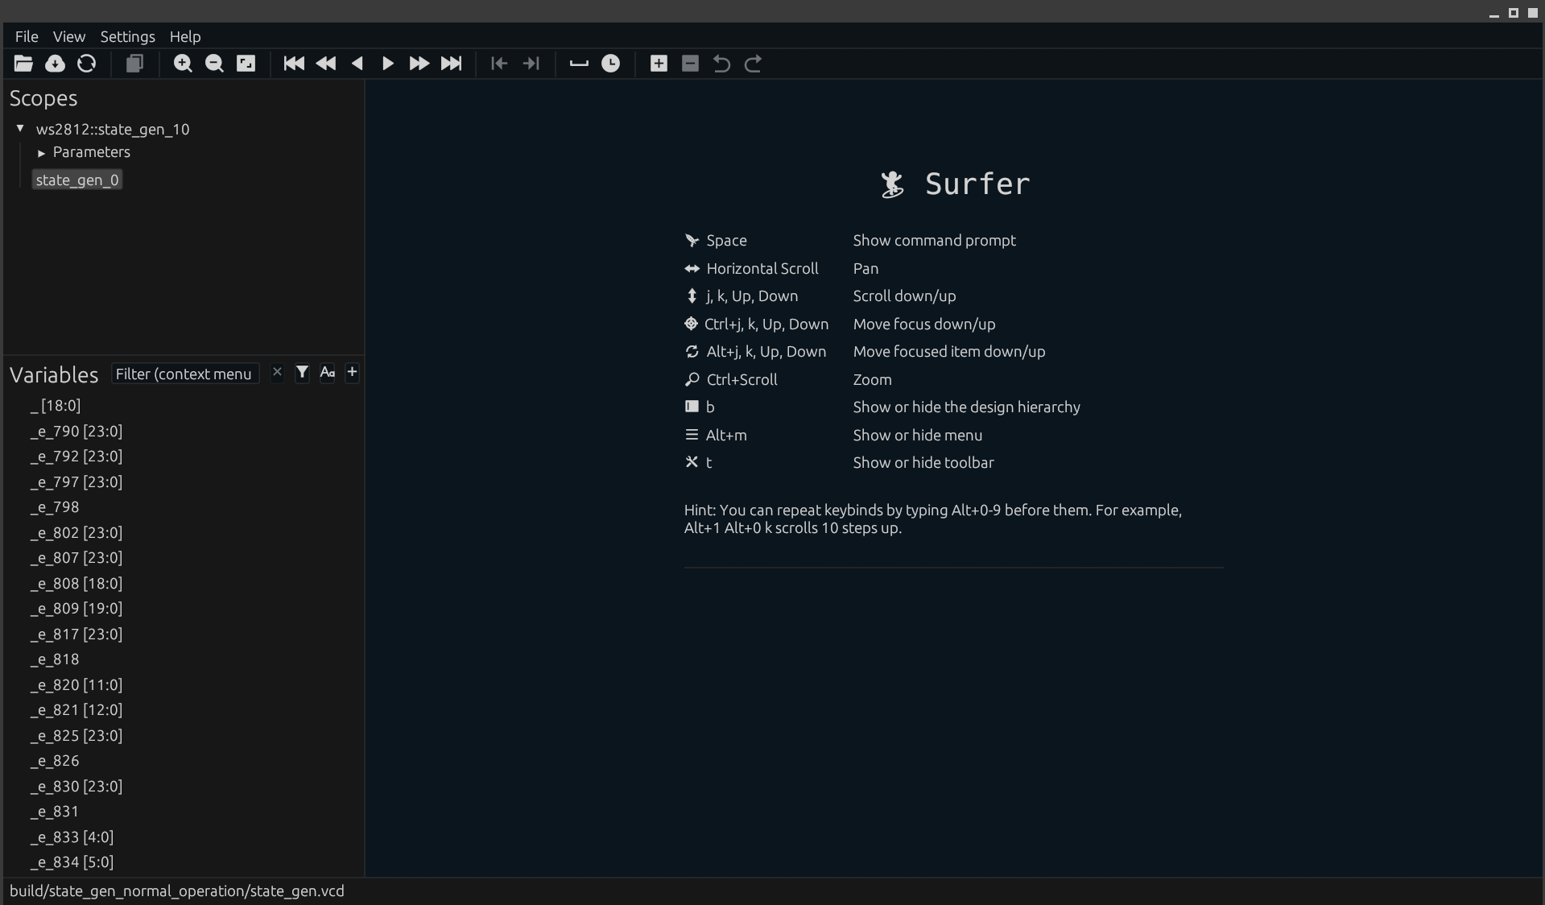This screenshot has height=905, width=1545.
Task: Jump to previous transition
Action: click(499, 64)
